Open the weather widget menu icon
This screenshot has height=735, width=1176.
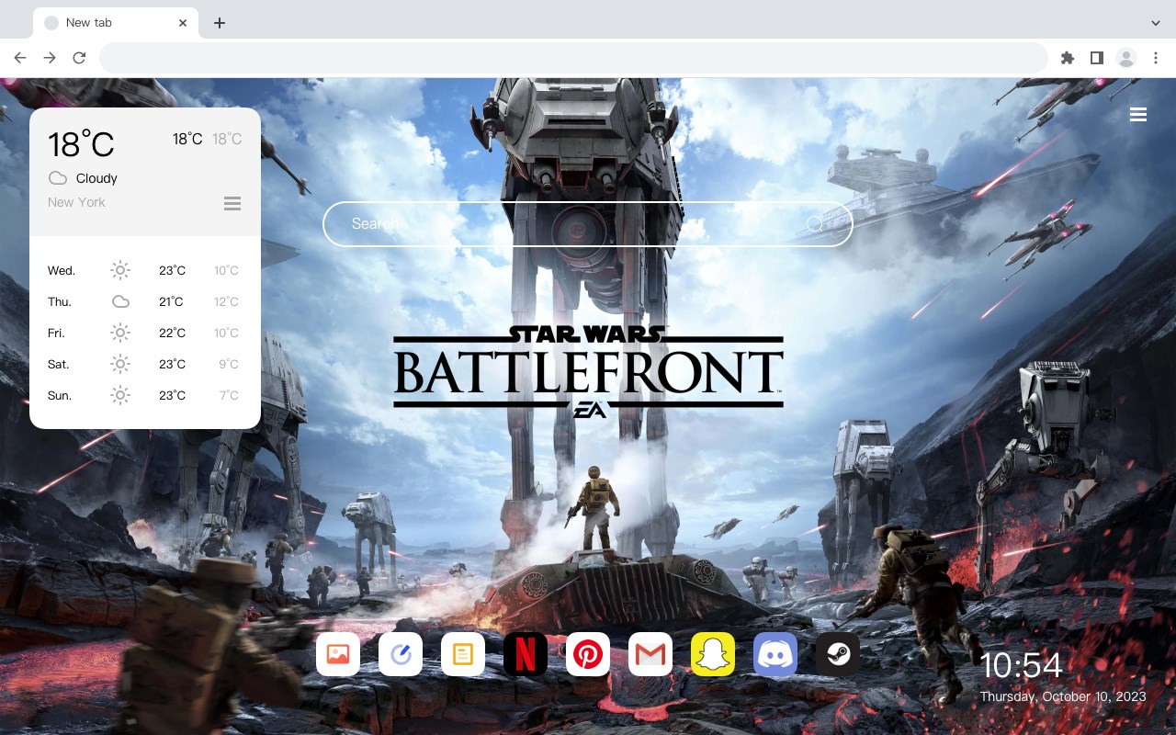tap(232, 203)
